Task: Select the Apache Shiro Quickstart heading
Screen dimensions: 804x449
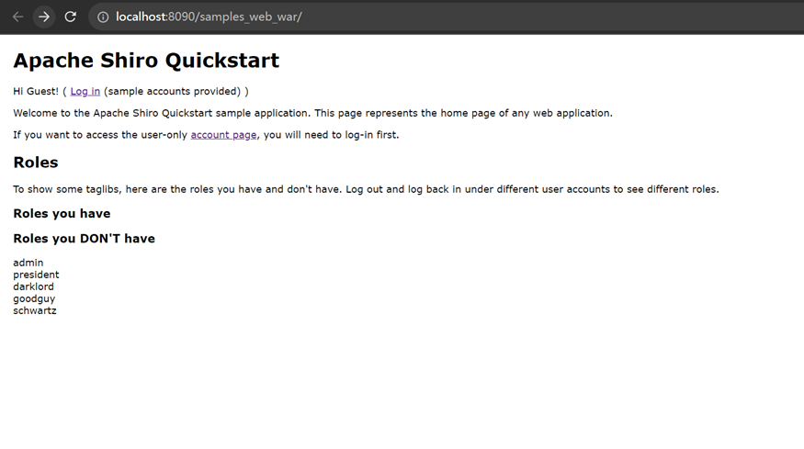Action: point(146,61)
